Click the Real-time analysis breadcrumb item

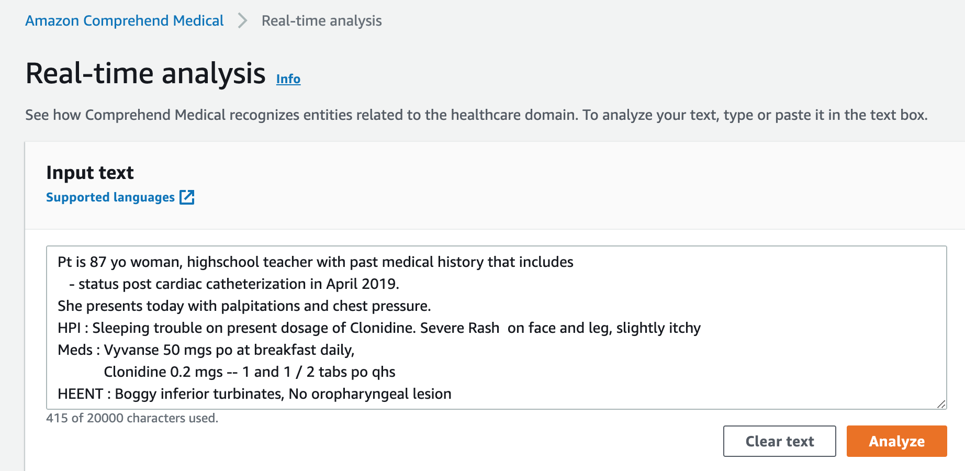[322, 20]
